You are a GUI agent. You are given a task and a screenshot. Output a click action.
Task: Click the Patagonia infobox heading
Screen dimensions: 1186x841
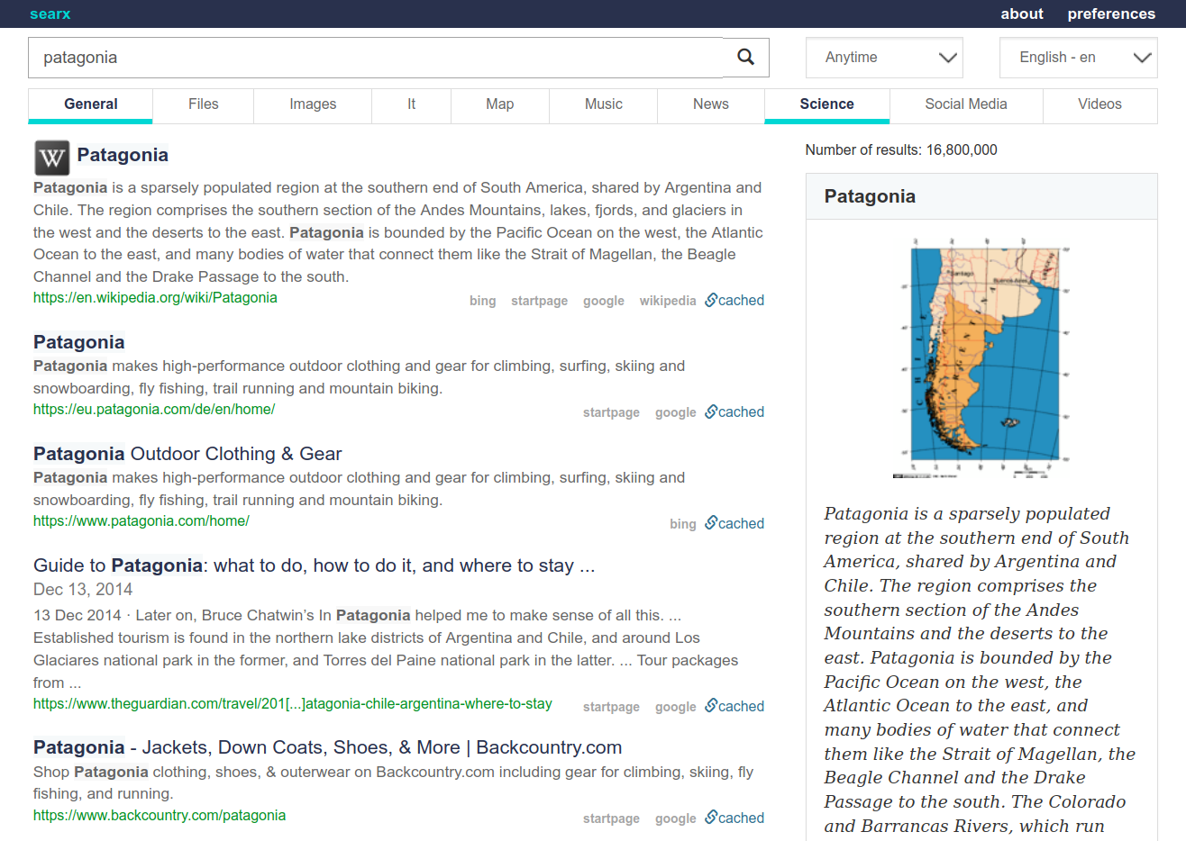coord(870,196)
